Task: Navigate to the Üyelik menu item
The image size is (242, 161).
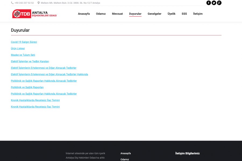Action: [171, 14]
